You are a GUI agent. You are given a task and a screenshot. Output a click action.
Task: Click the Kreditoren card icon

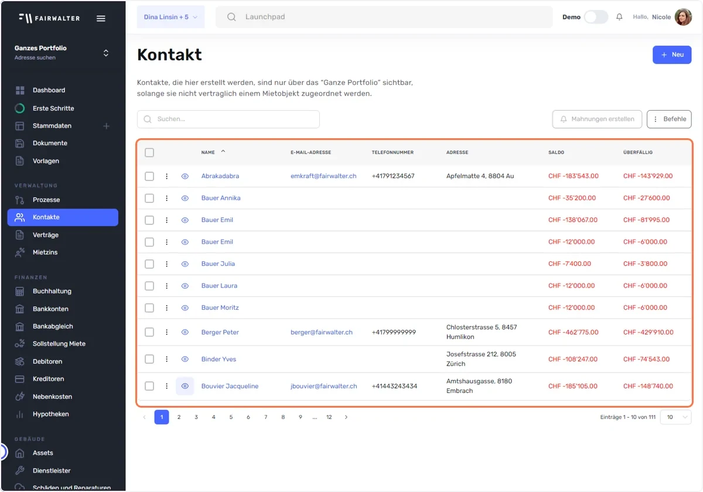pos(20,379)
